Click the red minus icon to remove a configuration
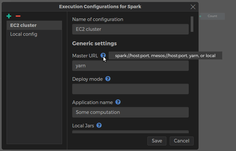The height and width of the screenshot is (151, 236). pyautogui.click(x=18, y=16)
